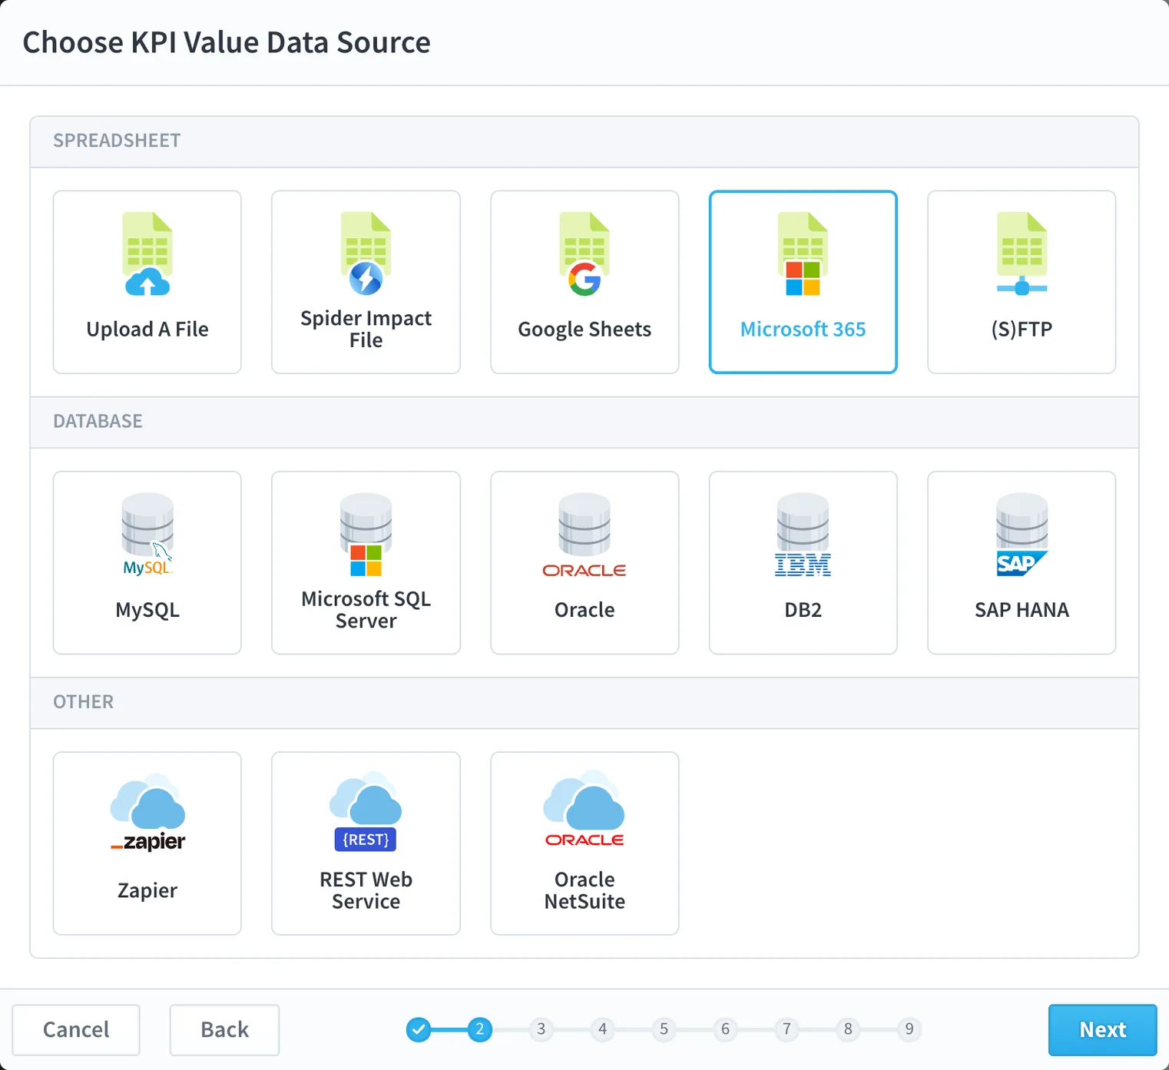Click the current step 2 indicator
This screenshot has height=1070, width=1169.
point(480,1029)
